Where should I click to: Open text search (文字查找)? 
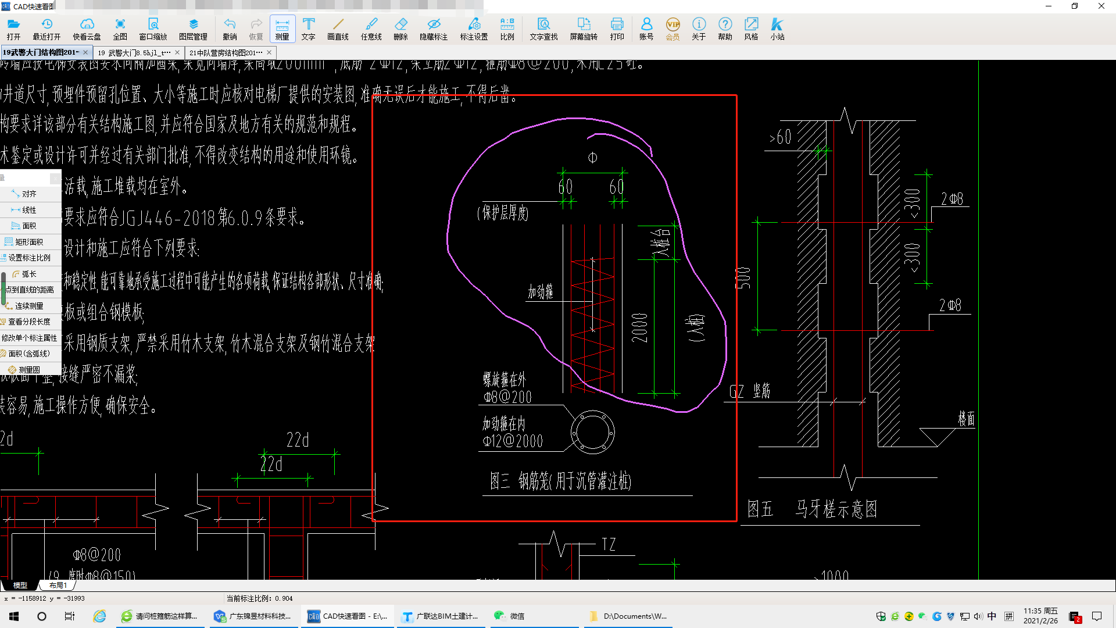[x=543, y=28]
